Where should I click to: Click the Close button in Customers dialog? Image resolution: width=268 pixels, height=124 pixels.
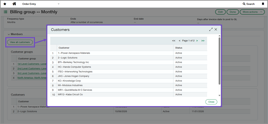211,102
